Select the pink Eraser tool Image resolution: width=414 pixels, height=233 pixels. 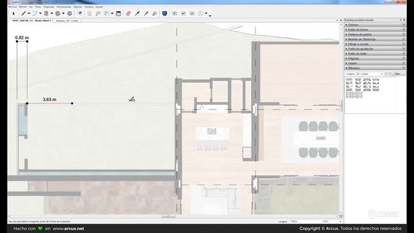pyautogui.click(x=128, y=14)
